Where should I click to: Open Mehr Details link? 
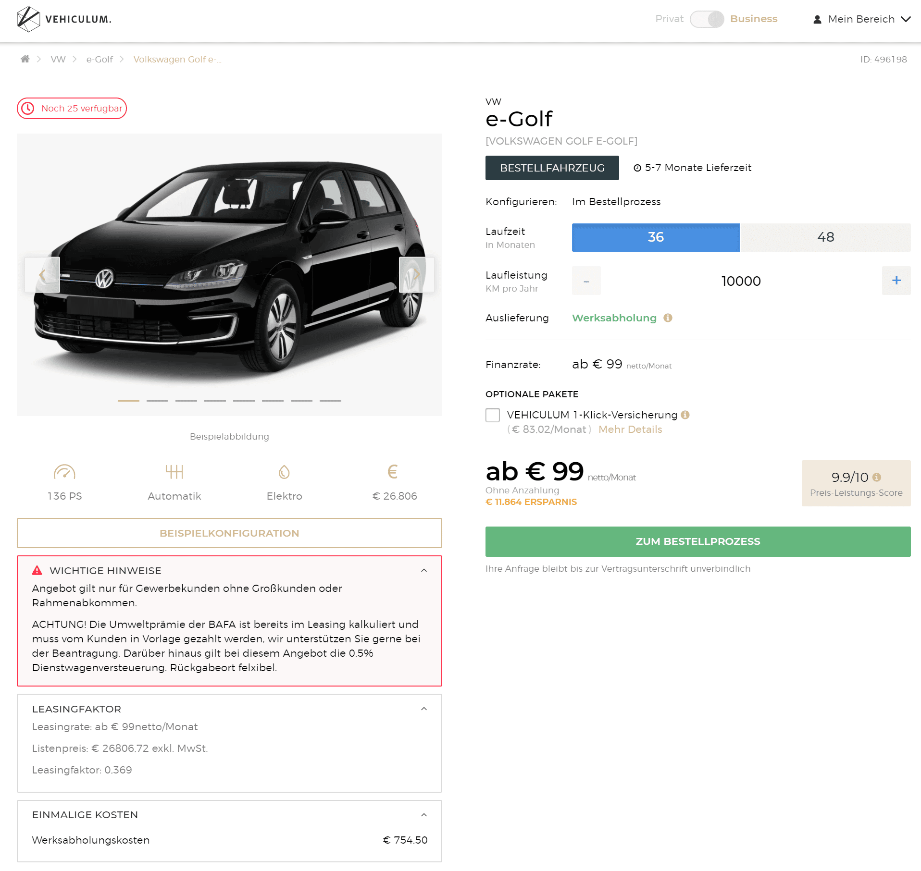pos(630,429)
